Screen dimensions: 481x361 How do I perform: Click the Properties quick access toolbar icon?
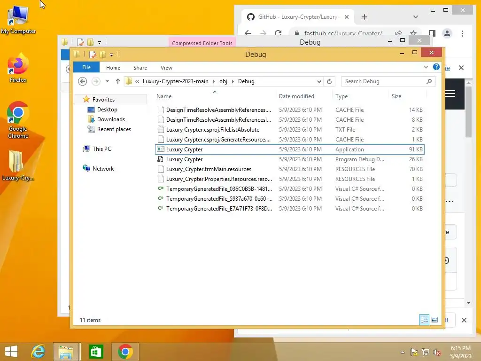(93, 55)
